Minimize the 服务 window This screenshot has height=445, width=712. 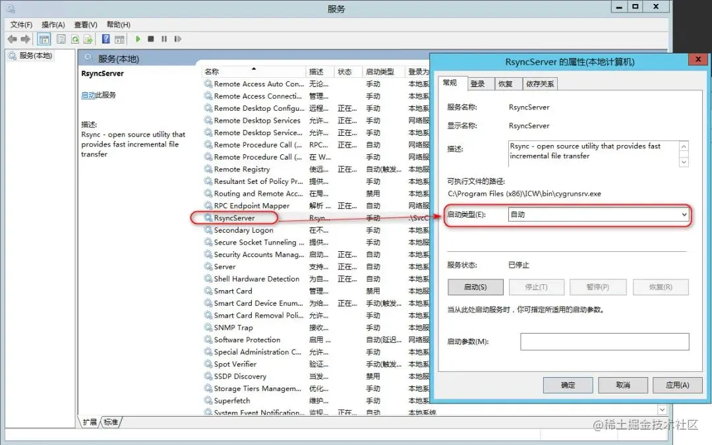click(x=619, y=7)
